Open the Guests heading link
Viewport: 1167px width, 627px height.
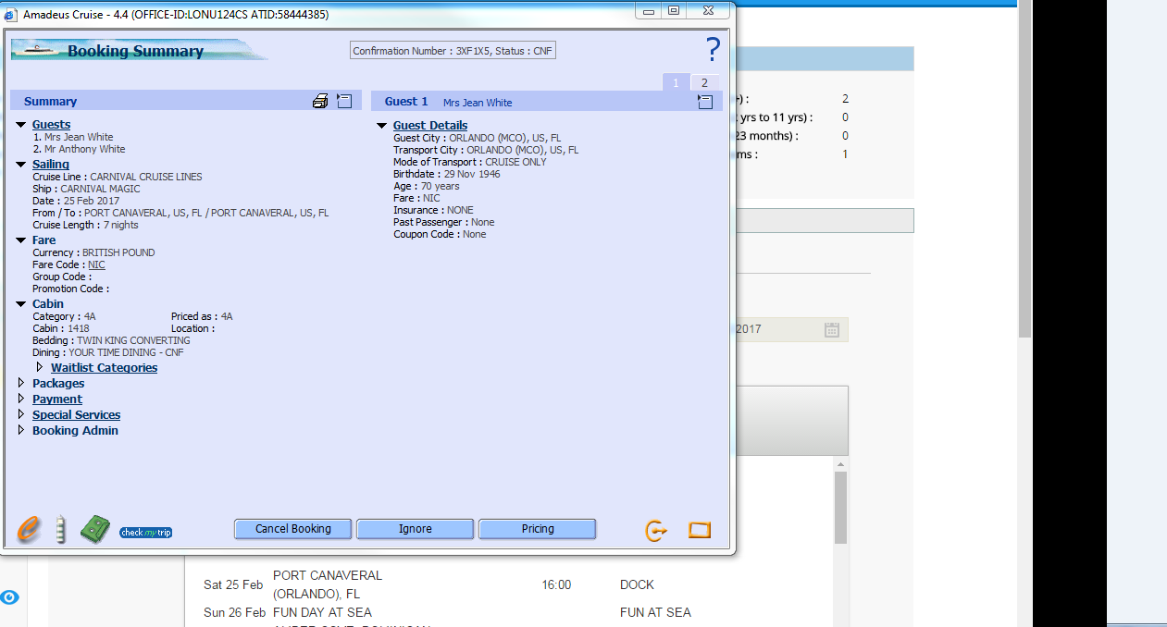(51, 125)
